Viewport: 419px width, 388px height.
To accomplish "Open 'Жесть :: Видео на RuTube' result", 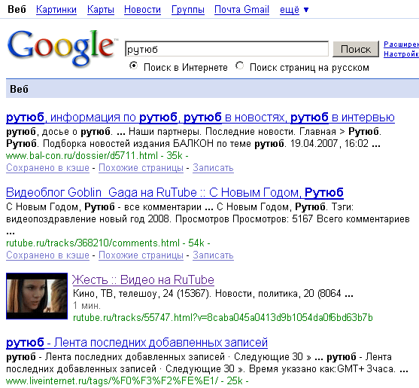I will pyautogui.click(x=143, y=280).
